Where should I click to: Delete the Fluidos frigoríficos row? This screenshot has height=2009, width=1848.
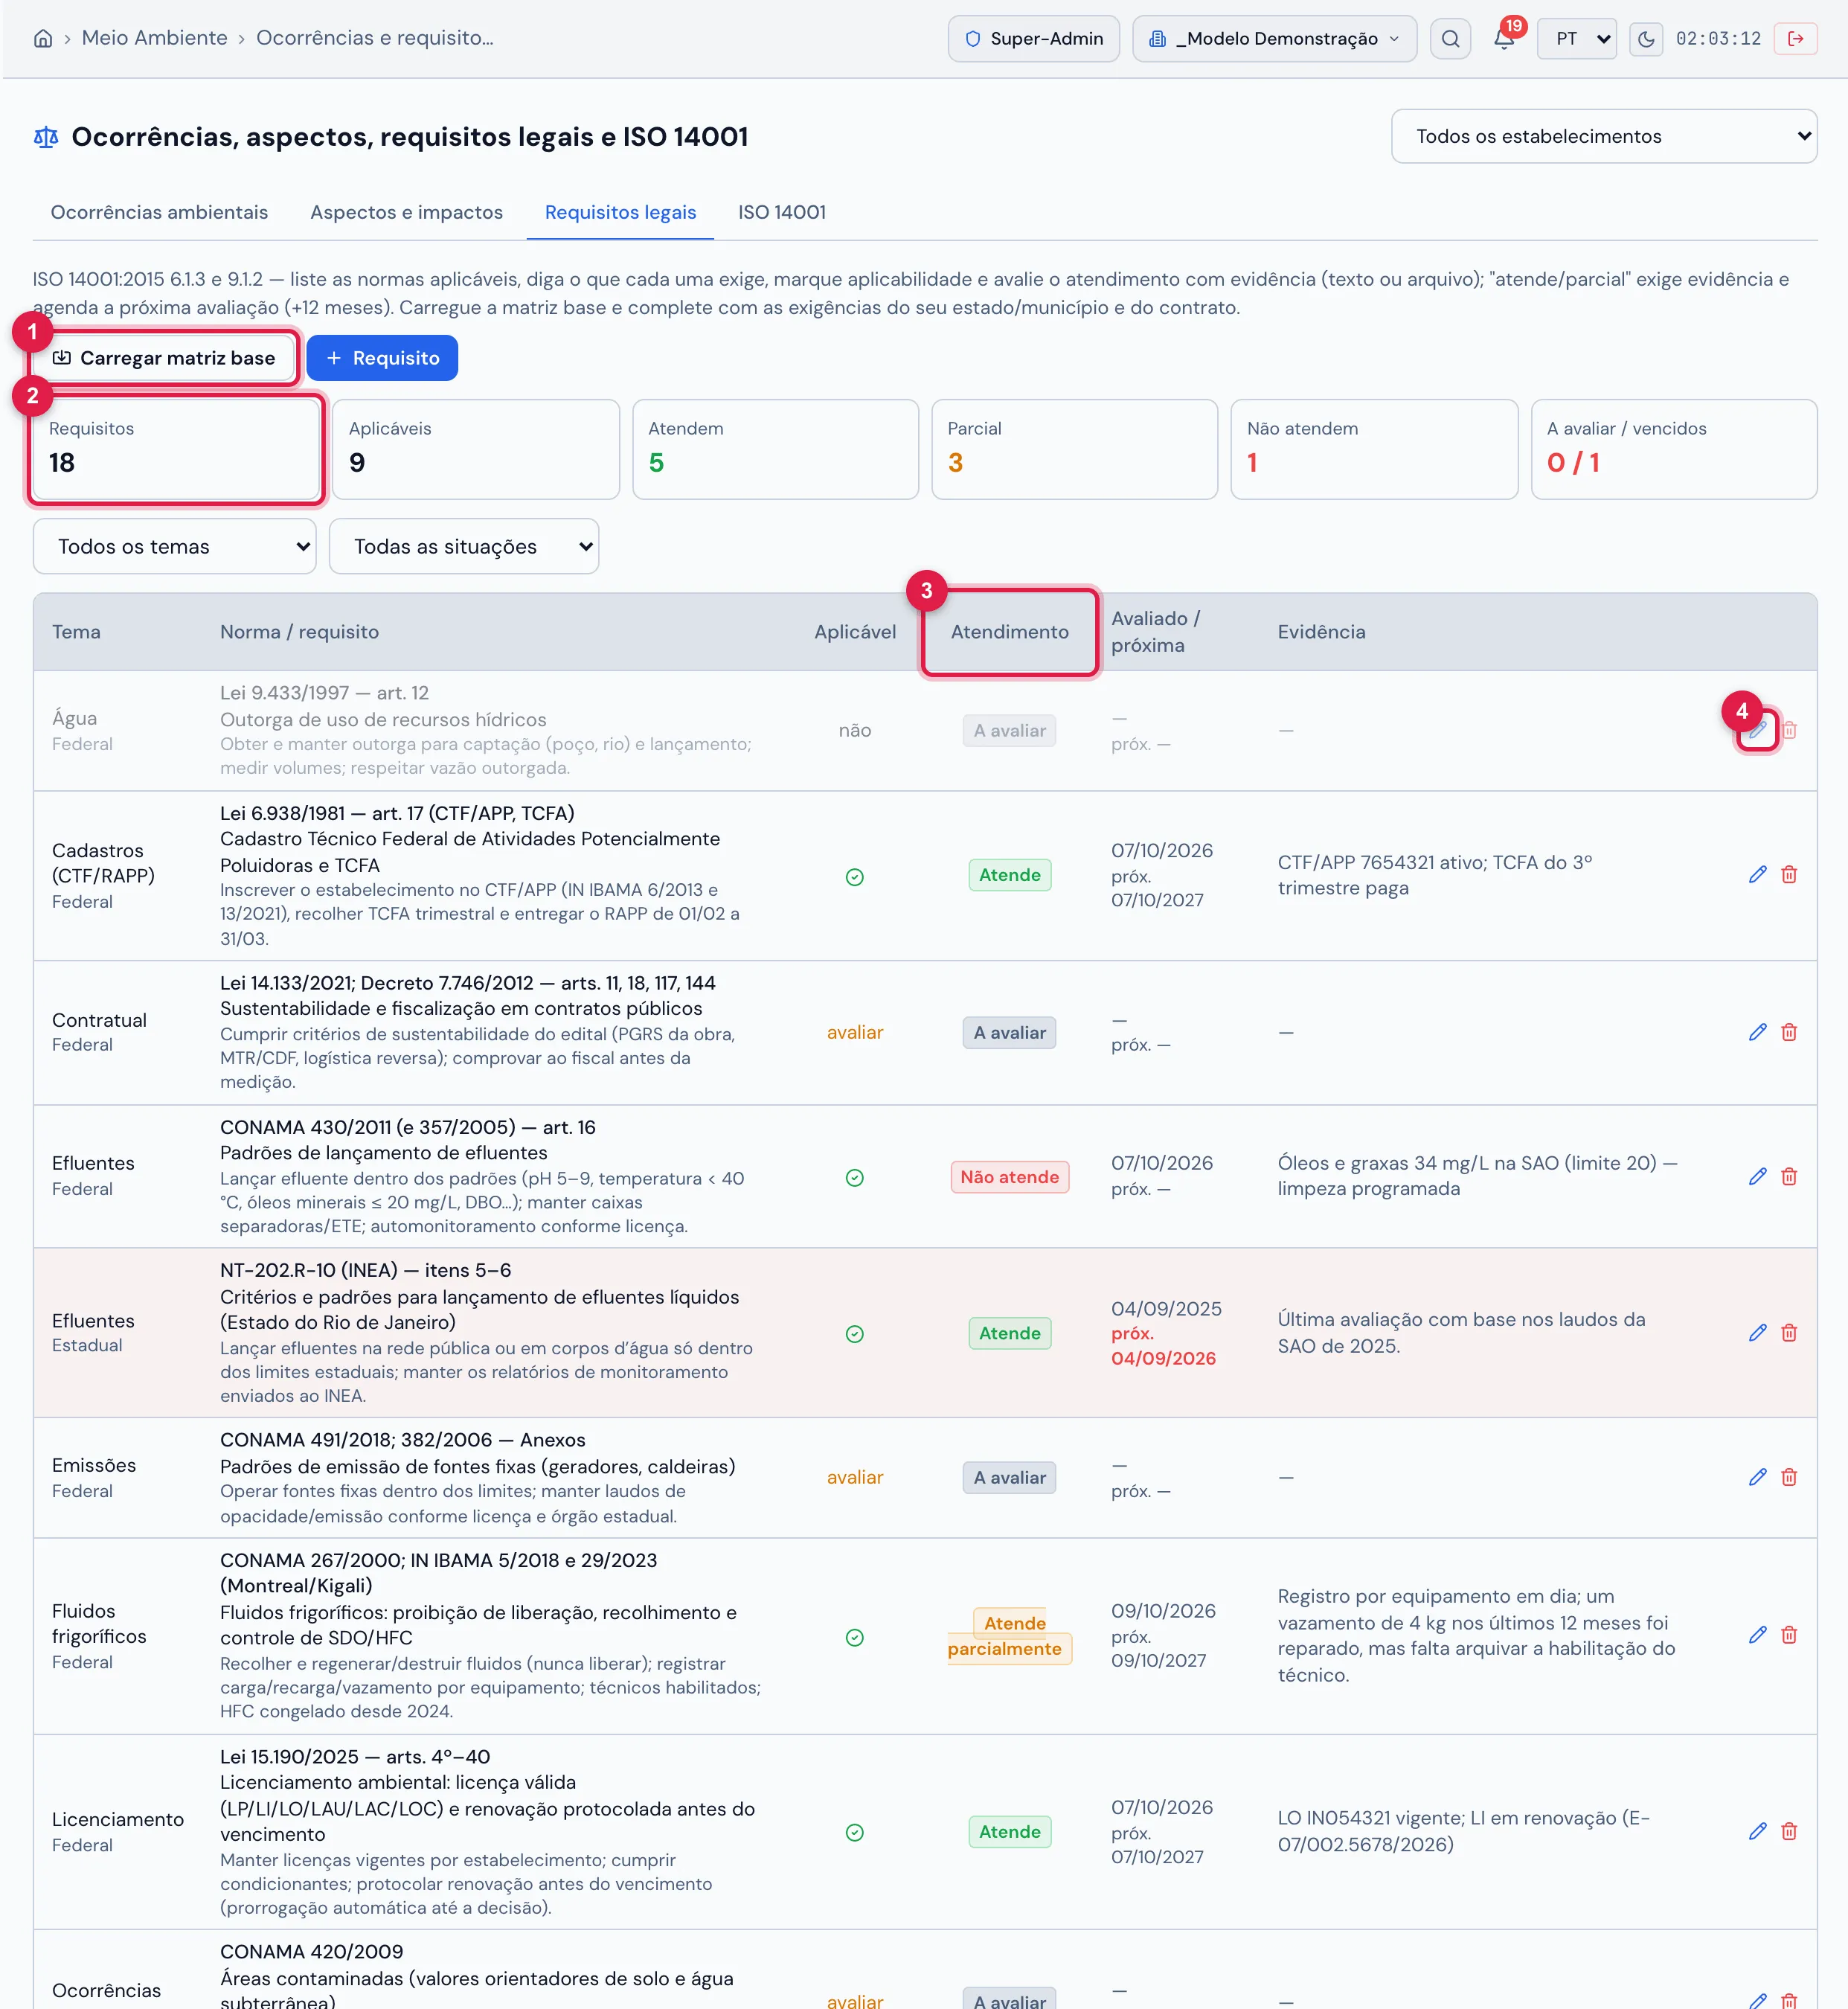pyautogui.click(x=1789, y=1635)
